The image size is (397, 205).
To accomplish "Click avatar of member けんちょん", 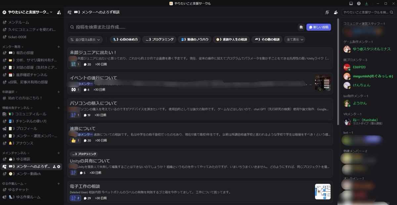I will click(x=347, y=85).
